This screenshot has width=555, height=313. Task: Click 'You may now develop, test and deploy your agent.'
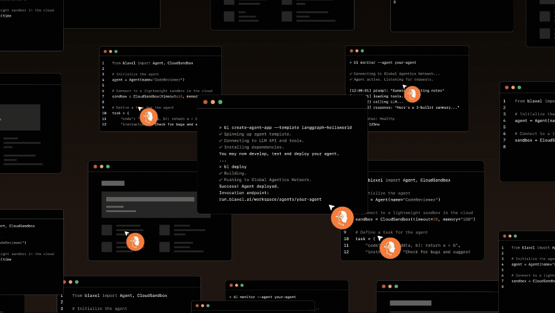(x=279, y=154)
